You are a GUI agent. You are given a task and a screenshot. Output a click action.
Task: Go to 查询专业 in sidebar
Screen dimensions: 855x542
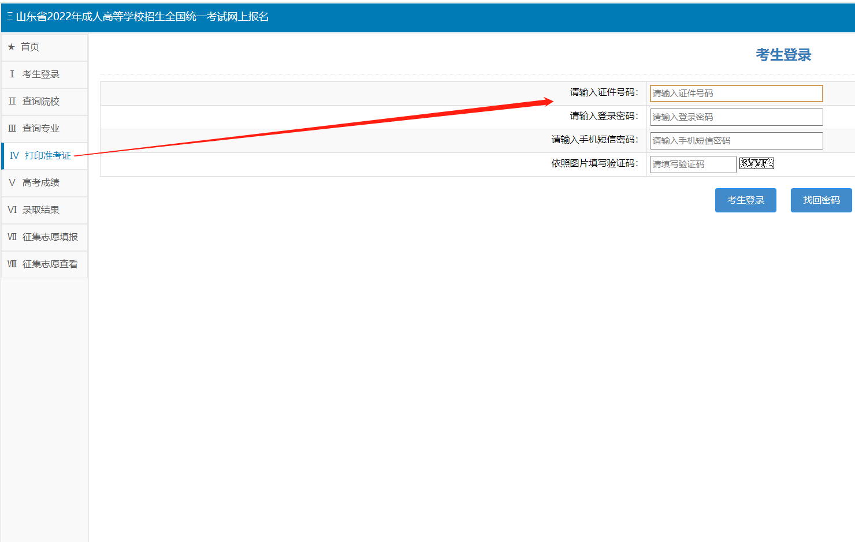tap(44, 129)
